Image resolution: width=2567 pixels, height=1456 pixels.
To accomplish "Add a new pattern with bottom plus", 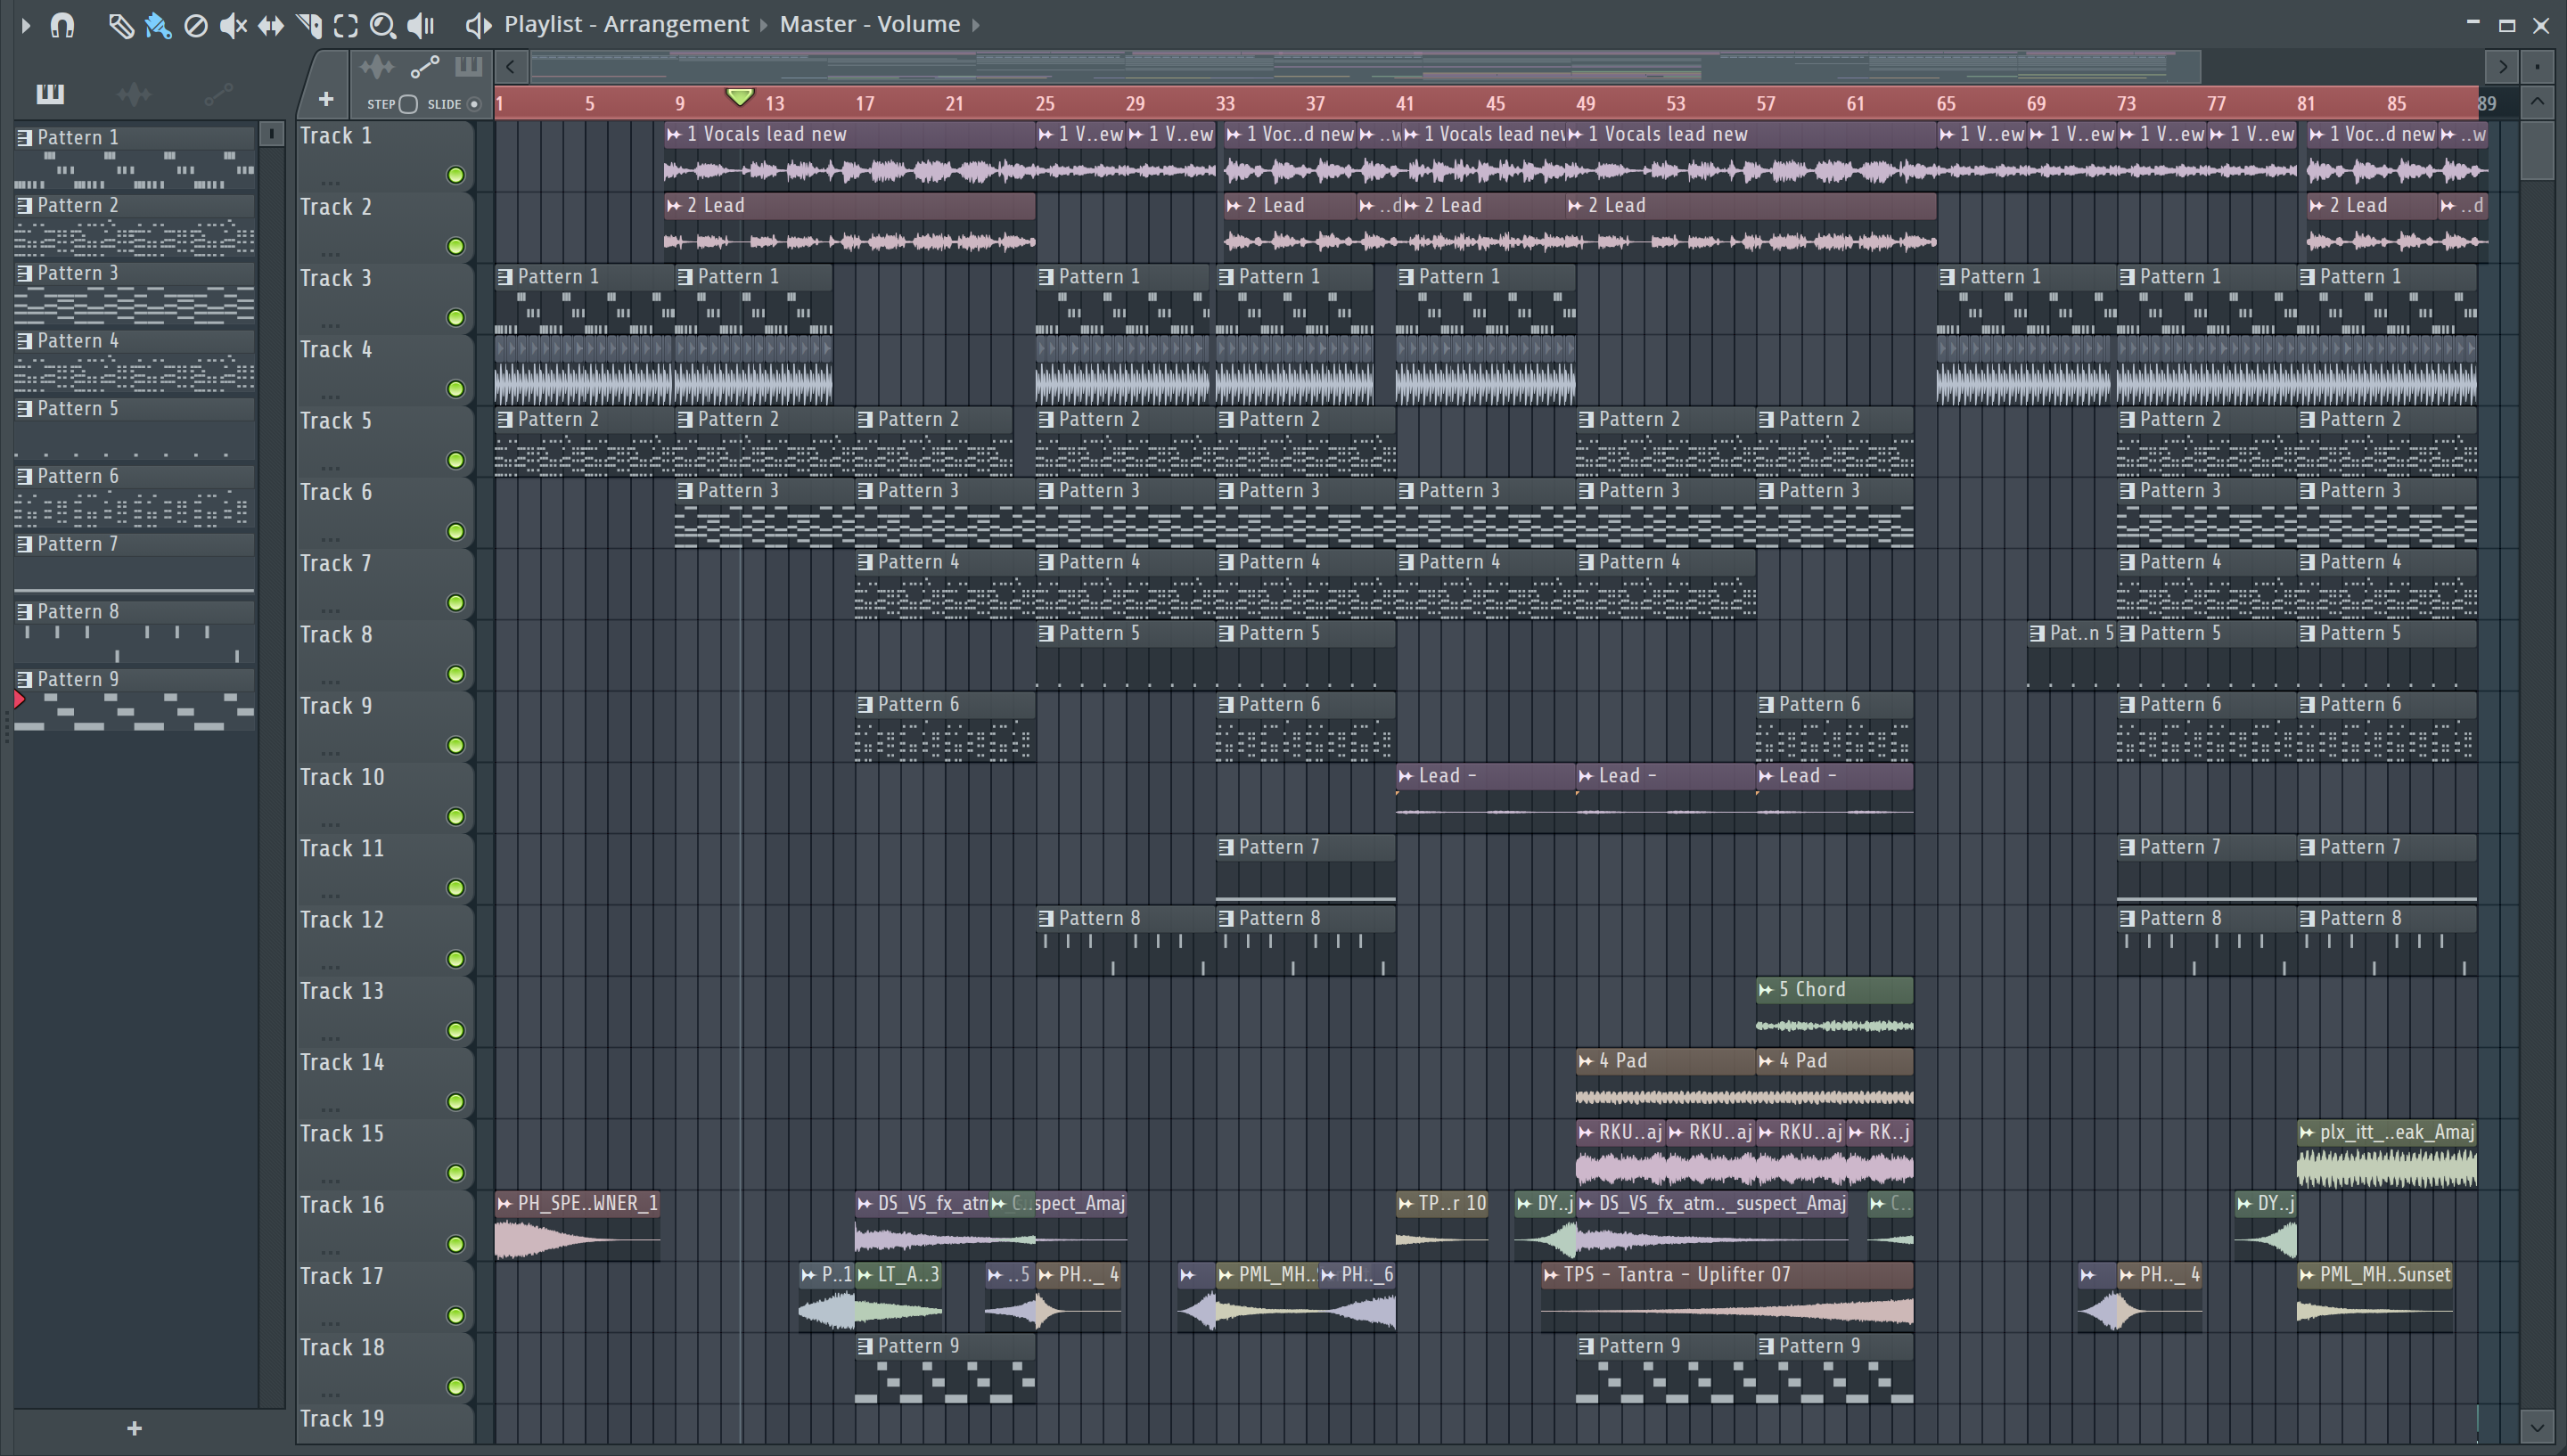I will [135, 1429].
